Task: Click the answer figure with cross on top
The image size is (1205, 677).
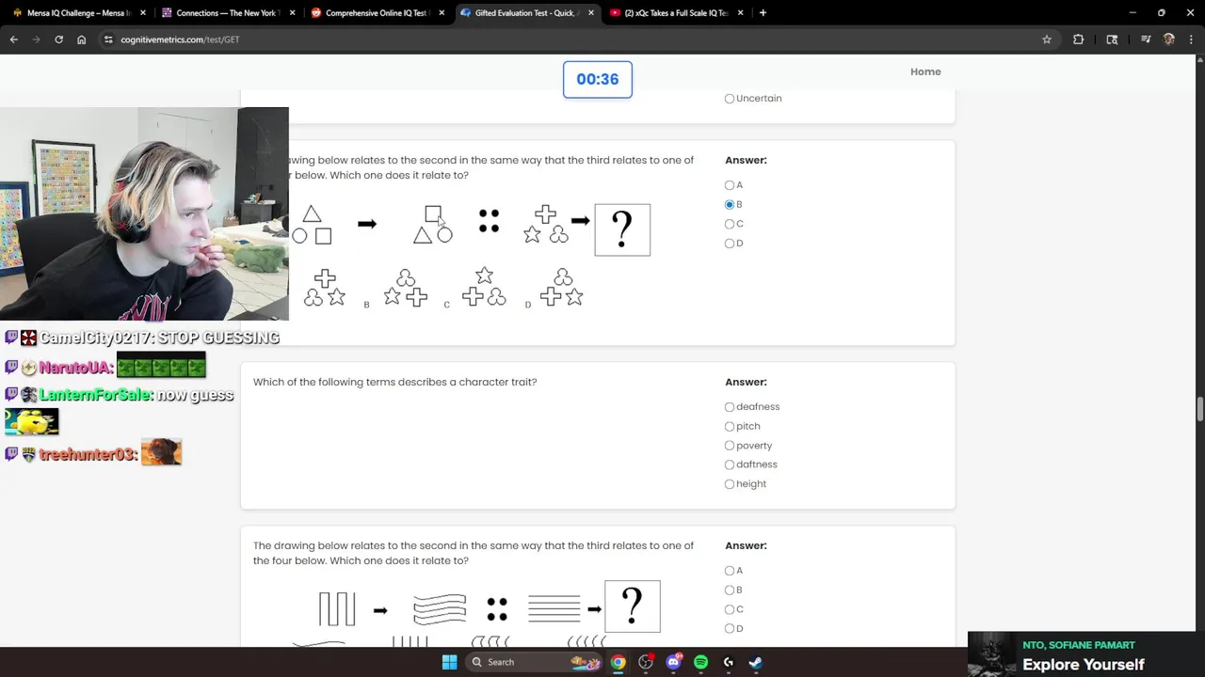Action: pyautogui.click(x=325, y=288)
